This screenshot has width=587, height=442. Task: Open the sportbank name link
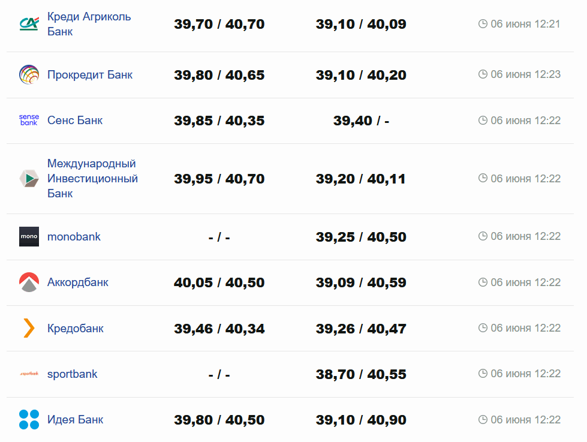72,374
